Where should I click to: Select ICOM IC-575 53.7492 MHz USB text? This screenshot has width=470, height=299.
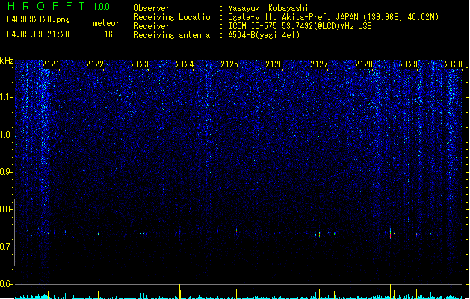click(x=300, y=26)
